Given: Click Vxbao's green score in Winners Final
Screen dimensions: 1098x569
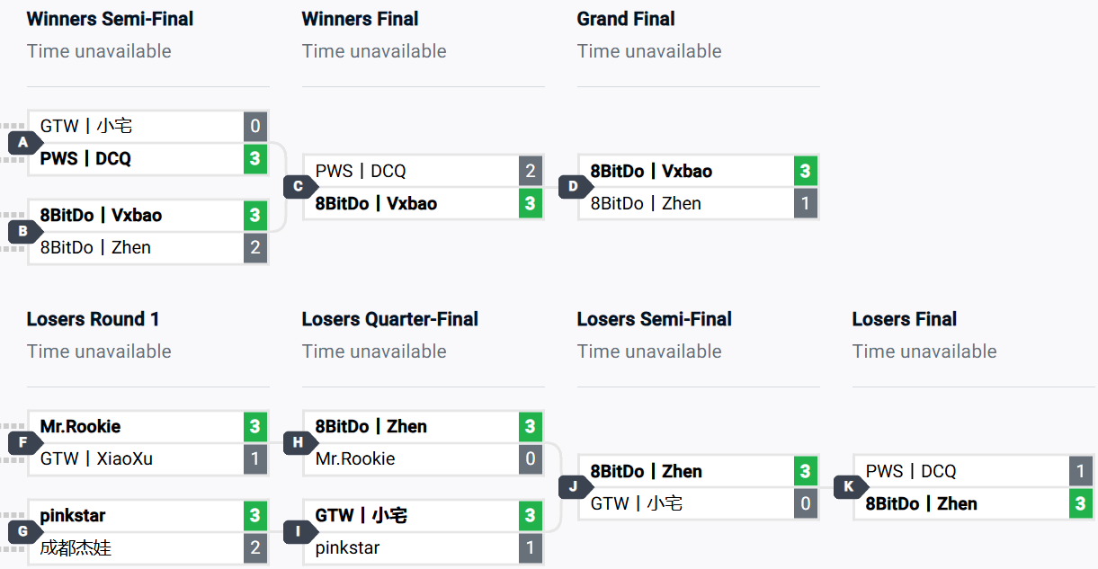Looking at the screenshot, I should pos(531,204).
